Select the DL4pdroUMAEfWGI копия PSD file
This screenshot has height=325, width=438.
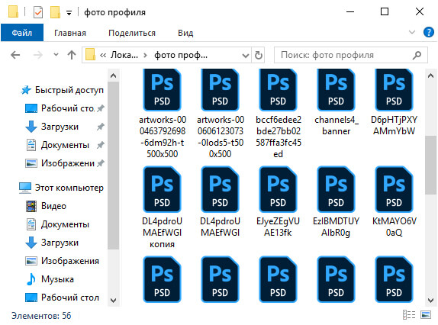tap(163, 208)
